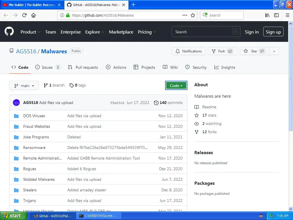The width and height of the screenshot is (293, 220).
Task: Click the Trojans folder icon
Action: [16, 201]
